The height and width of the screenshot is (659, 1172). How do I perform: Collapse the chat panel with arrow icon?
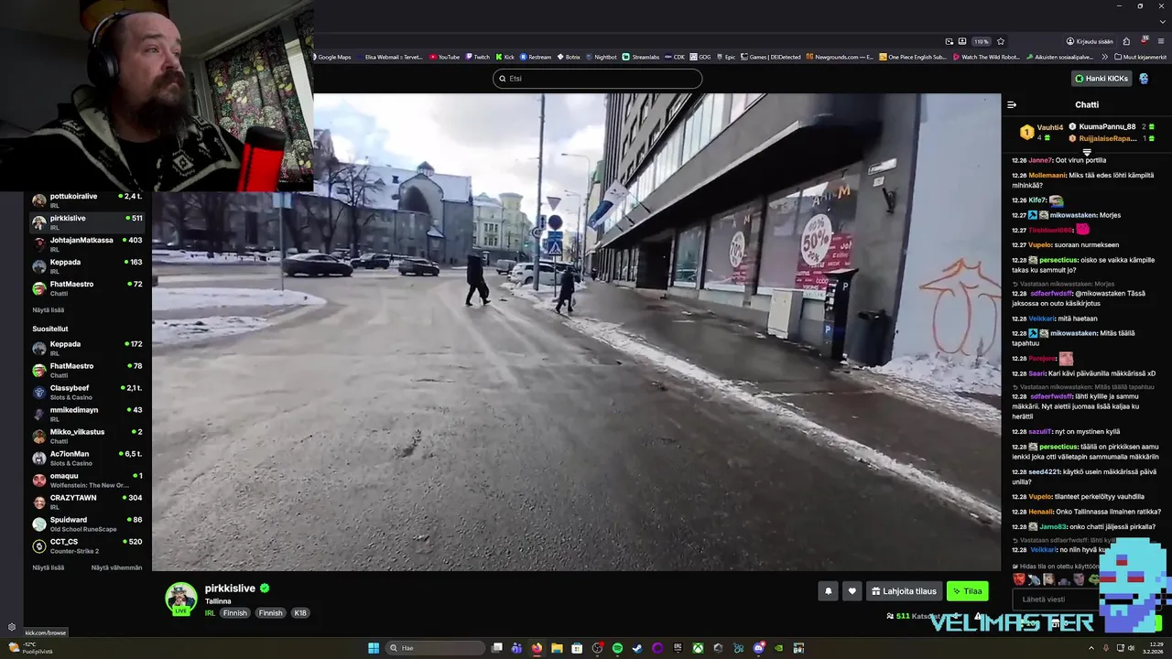(x=1012, y=104)
